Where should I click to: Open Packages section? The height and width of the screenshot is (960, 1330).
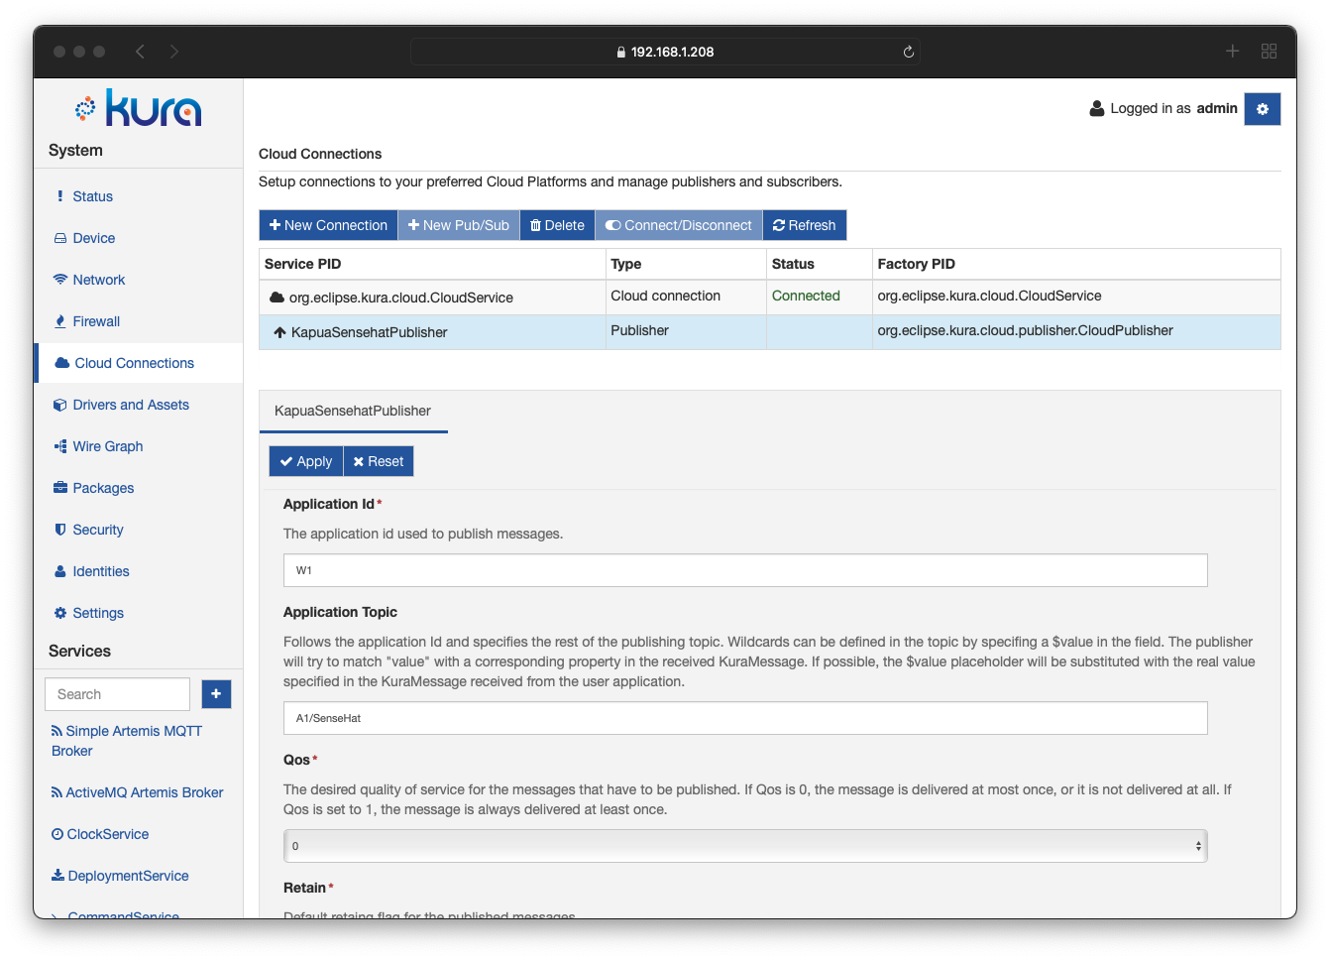point(103,488)
